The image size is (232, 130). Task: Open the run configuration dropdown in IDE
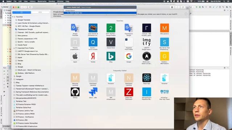click(x=191, y=7)
